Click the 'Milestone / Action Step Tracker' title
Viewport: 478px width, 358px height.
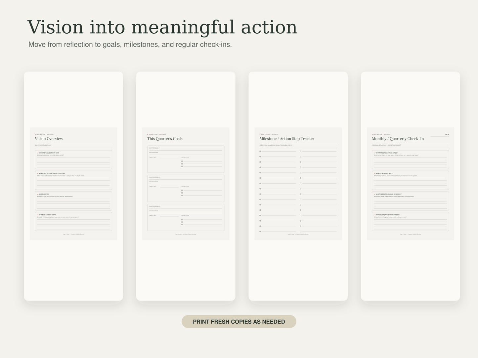[x=287, y=139]
